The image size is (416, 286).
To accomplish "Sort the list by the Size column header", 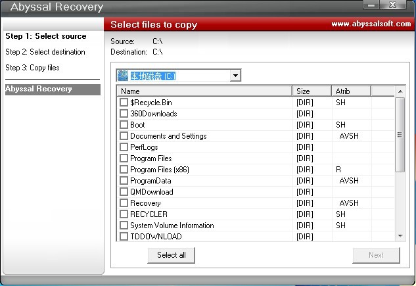I will (x=312, y=91).
